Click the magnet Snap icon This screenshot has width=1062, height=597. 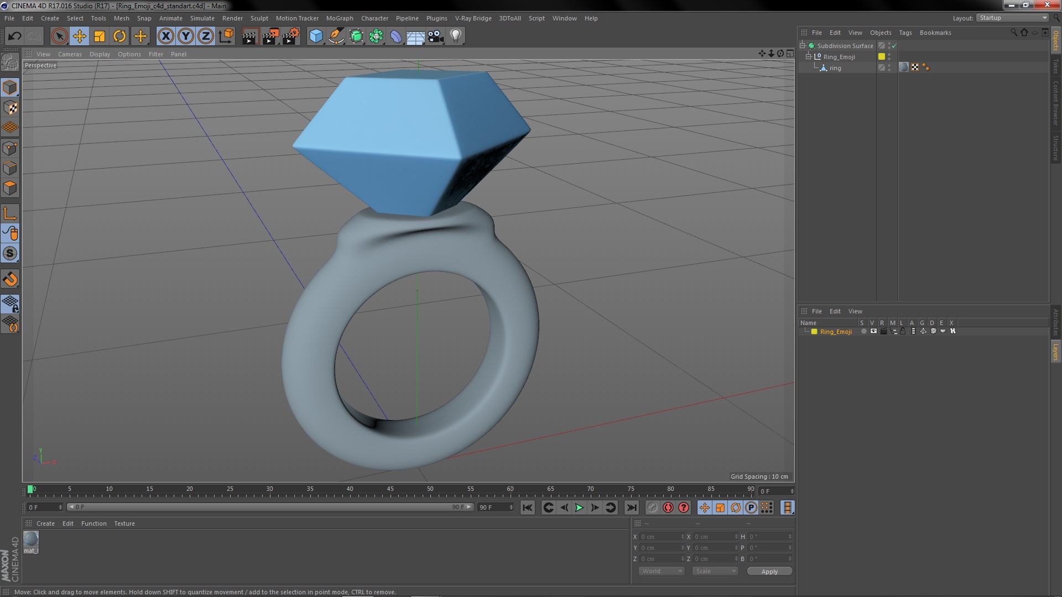[x=10, y=279]
